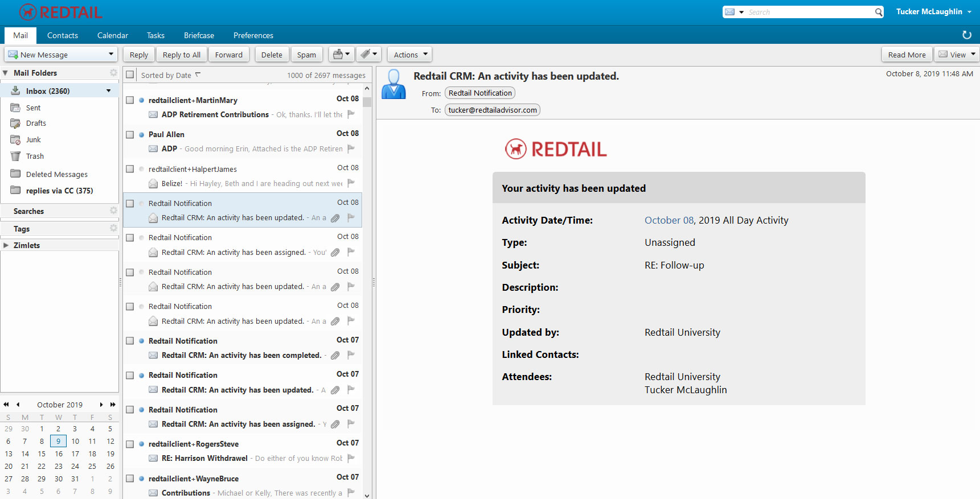Click the Drafts folder icon
Image resolution: width=980 pixels, height=499 pixels.
(x=15, y=123)
